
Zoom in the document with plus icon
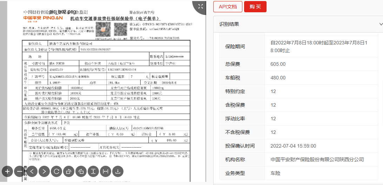click(7, 171)
